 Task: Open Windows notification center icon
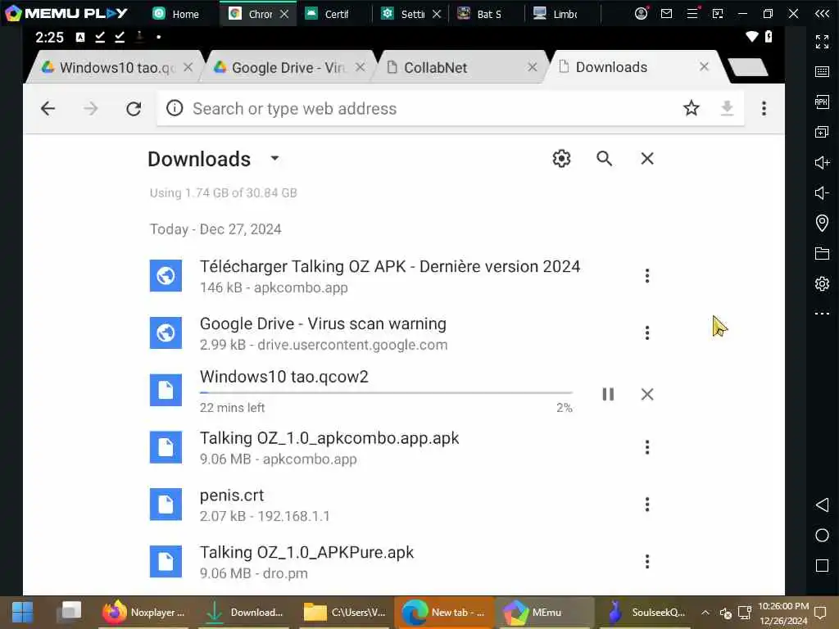point(820,613)
